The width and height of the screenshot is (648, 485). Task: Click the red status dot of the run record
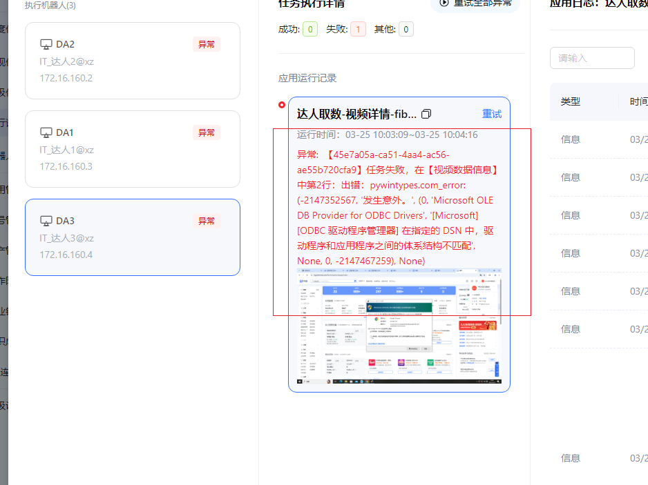(282, 105)
